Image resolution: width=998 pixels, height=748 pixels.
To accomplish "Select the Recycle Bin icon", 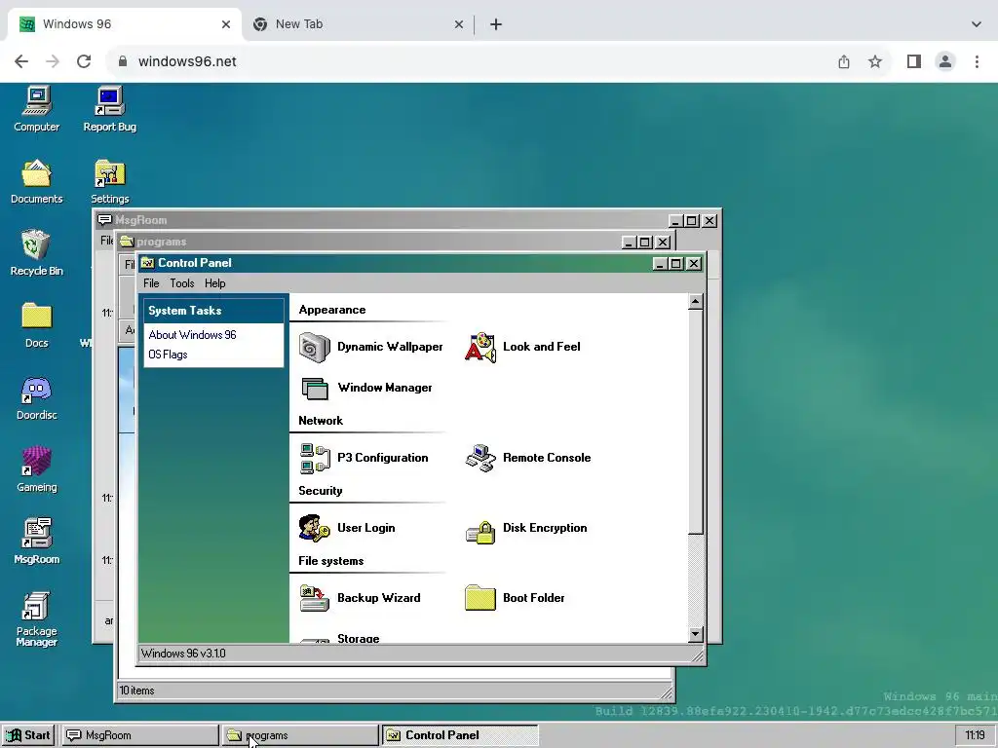I will click(36, 253).
